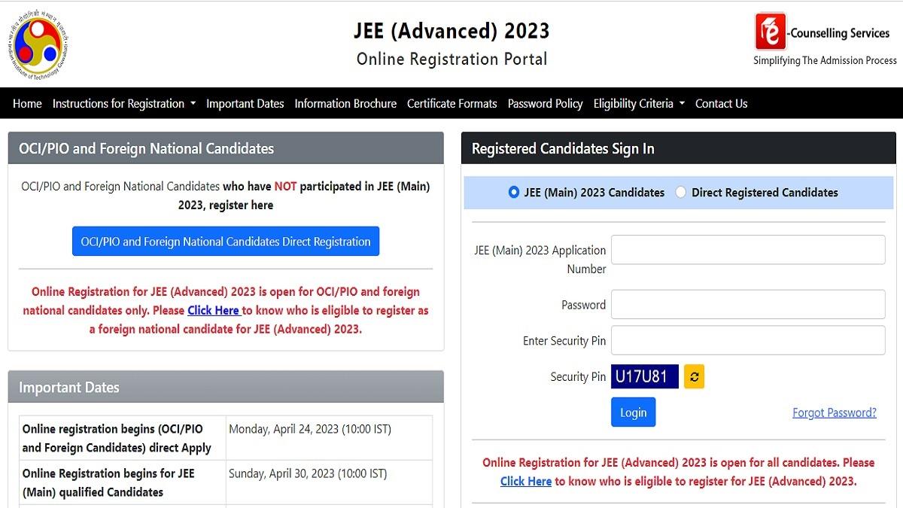Image resolution: width=903 pixels, height=508 pixels.
Task: Open the Password Policy page
Action: 545,103
